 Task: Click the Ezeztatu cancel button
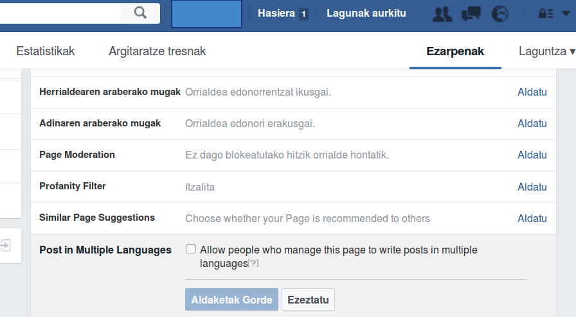point(308,300)
